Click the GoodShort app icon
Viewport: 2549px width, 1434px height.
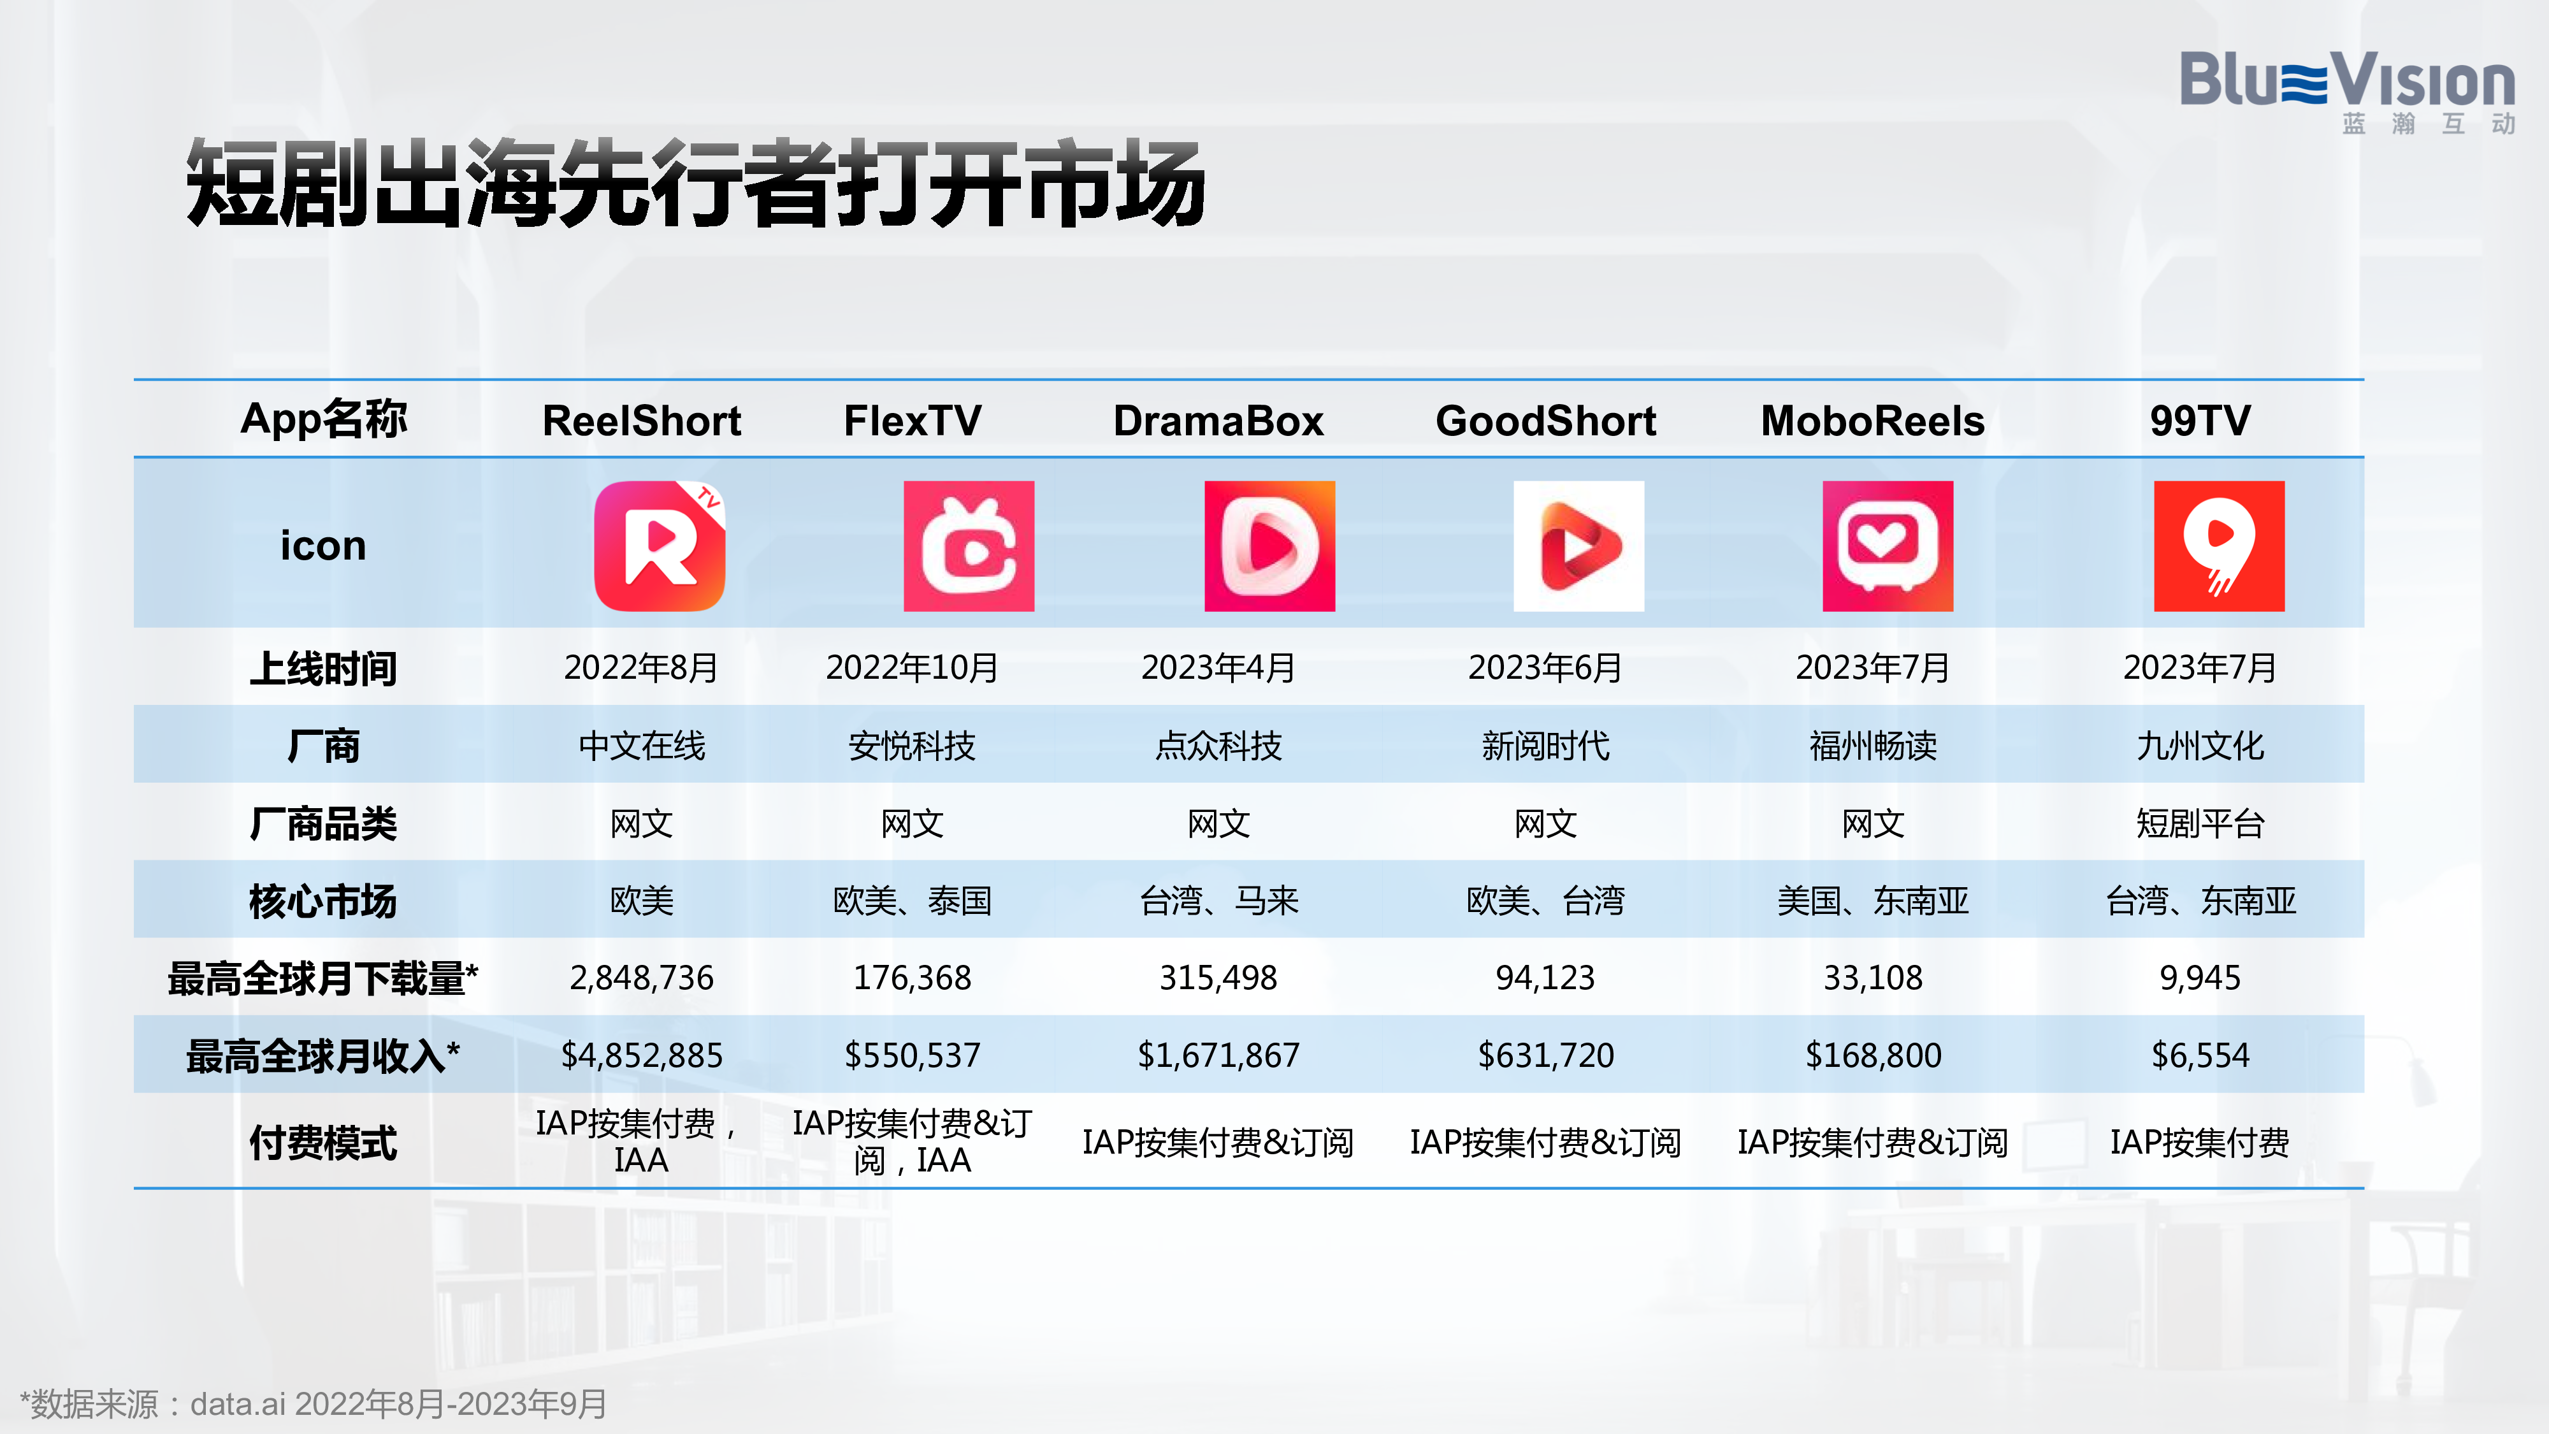1579,546
